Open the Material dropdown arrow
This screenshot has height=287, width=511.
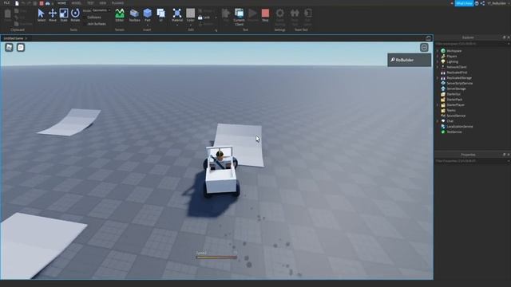coord(177,25)
